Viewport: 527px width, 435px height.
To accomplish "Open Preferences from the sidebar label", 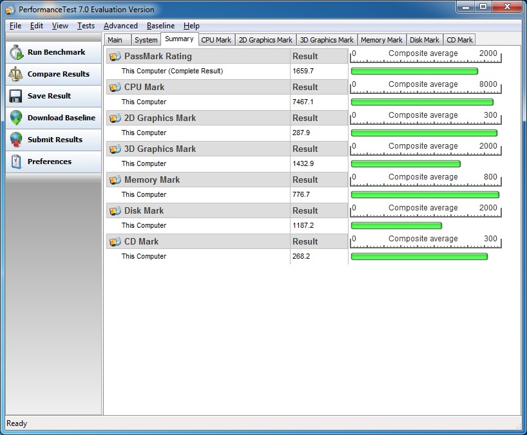I will [50, 162].
